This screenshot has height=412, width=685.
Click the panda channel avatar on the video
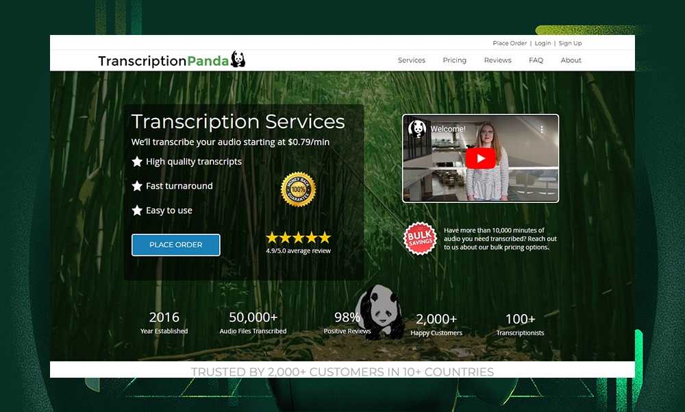point(417,129)
